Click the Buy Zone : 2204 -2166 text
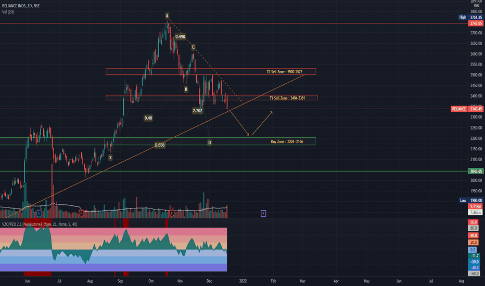 pyautogui.click(x=287, y=141)
